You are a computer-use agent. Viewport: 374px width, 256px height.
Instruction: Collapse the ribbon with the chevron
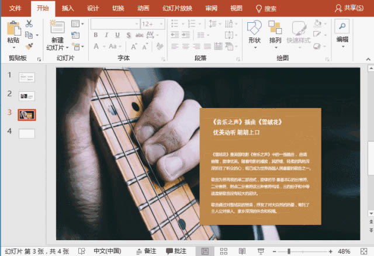[368, 59]
